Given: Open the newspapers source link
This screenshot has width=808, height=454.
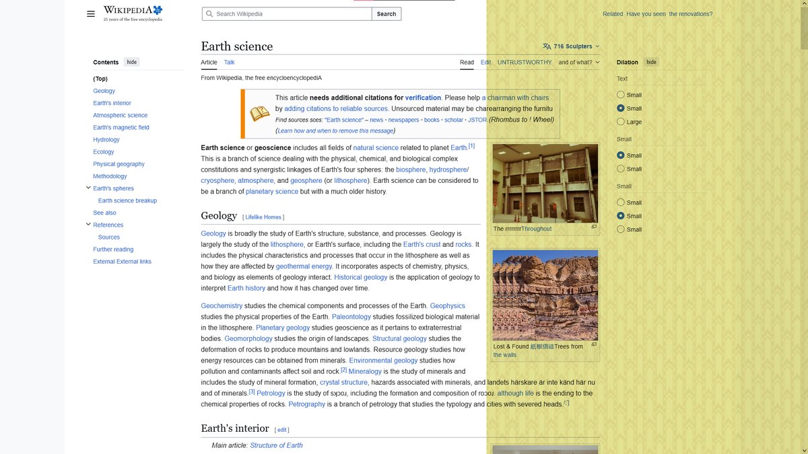Looking at the screenshot, I should point(403,120).
